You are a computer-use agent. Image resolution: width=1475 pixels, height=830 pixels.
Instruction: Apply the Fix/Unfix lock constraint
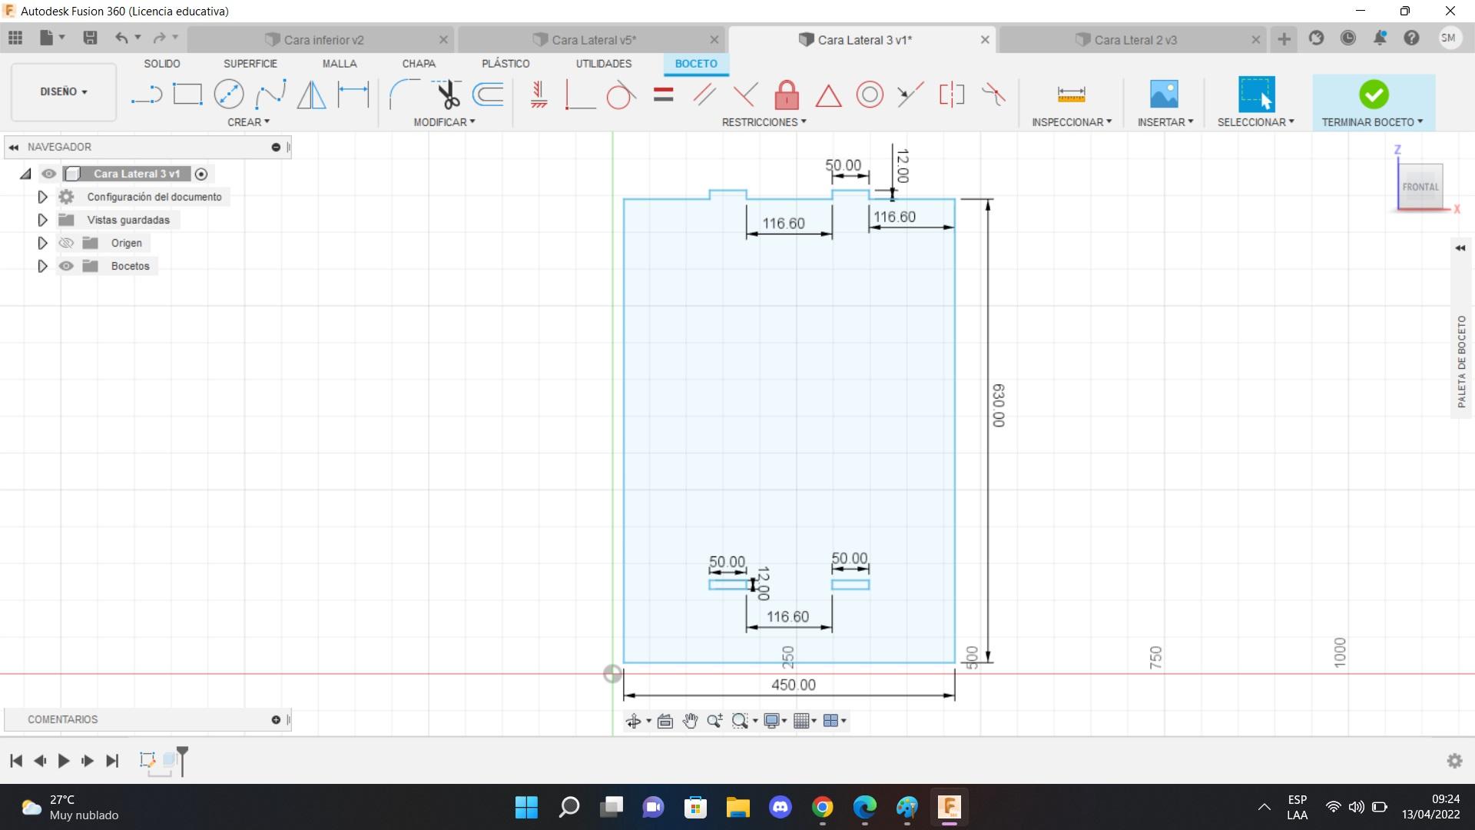[787, 95]
